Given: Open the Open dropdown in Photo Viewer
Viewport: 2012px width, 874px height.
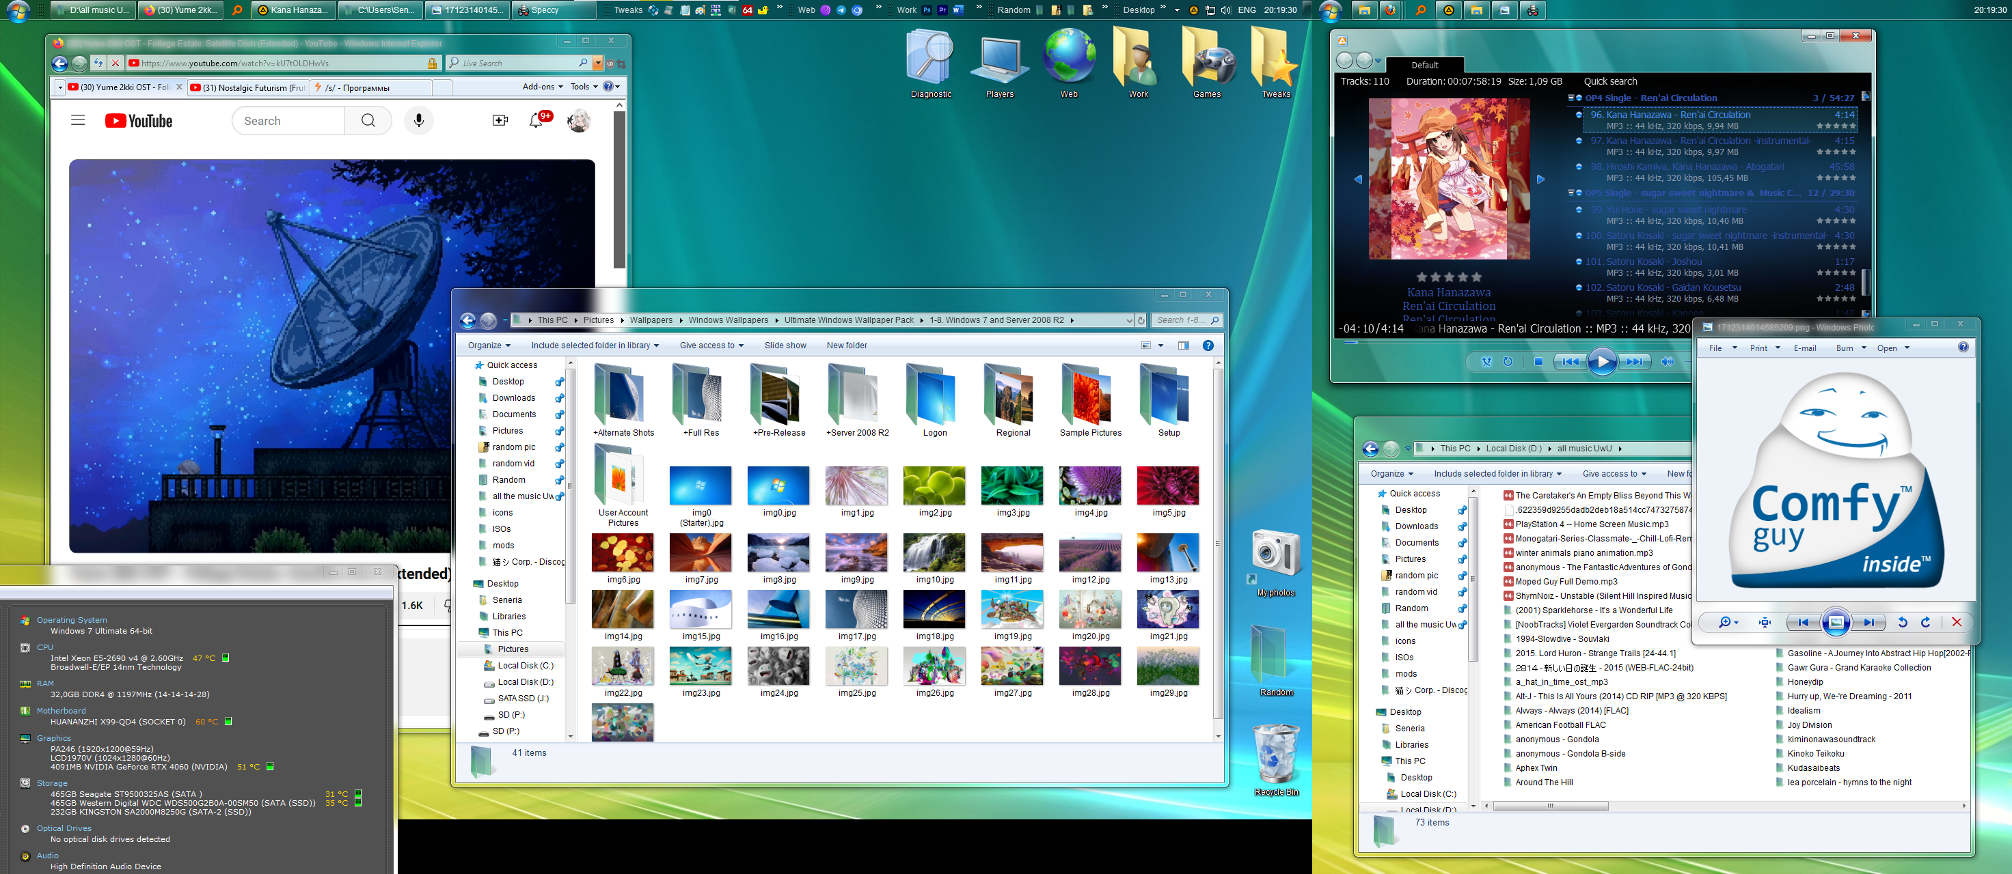Looking at the screenshot, I should click(1892, 348).
